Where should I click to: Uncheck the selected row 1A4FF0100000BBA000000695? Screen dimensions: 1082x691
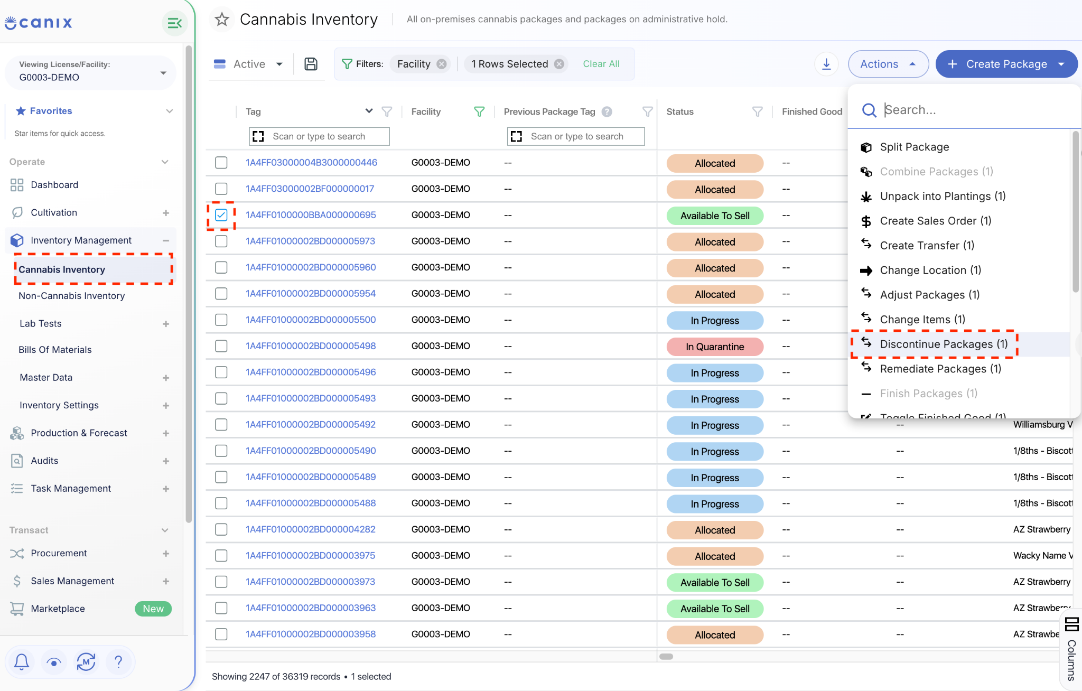221,215
